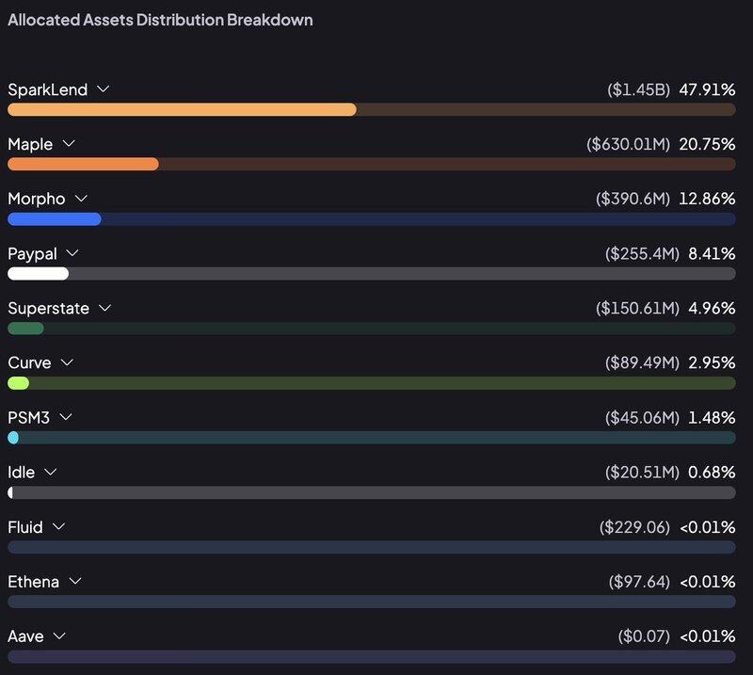The image size is (753, 675).
Task: Open the Morpho dropdown chevron
Action: (x=81, y=199)
